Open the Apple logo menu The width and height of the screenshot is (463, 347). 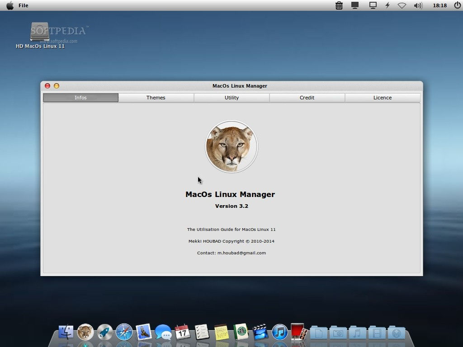(x=10, y=5)
